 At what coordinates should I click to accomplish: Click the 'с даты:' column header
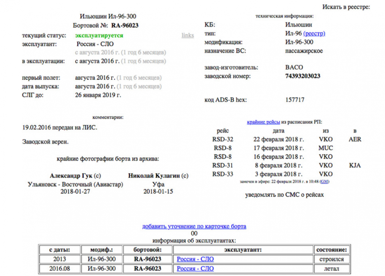(59, 250)
